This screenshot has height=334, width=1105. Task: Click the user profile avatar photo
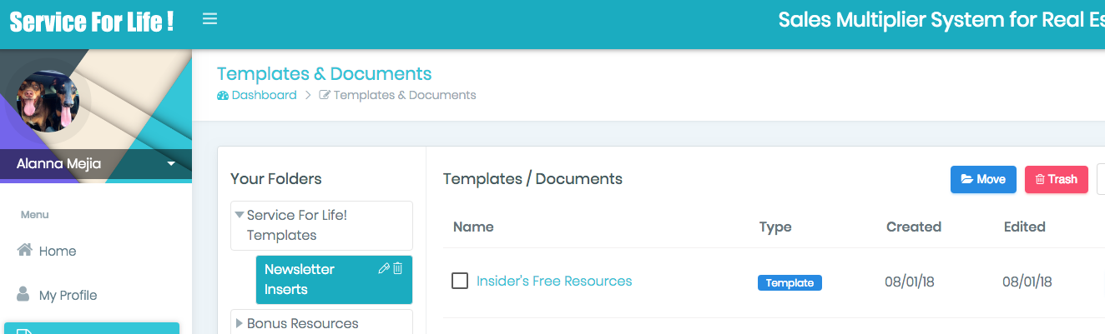pyautogui.click(x=48, y=102)
